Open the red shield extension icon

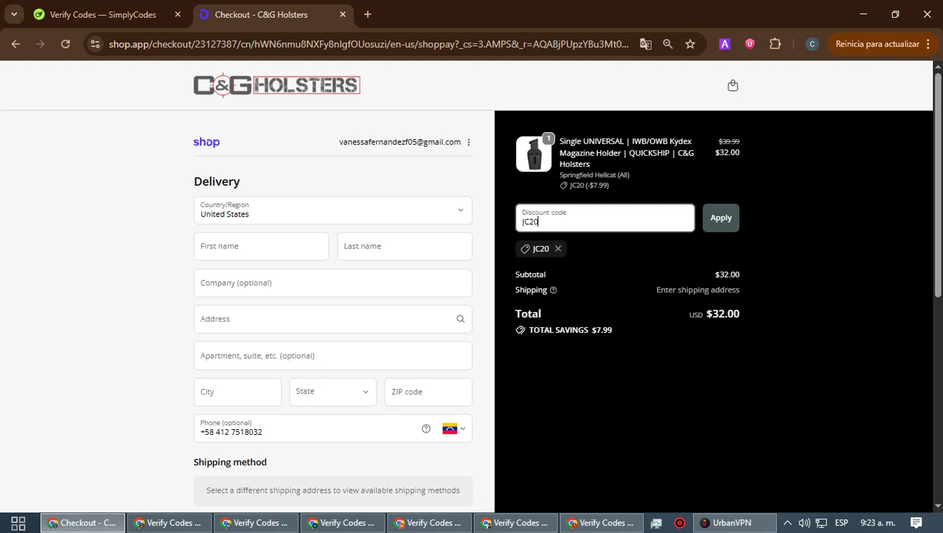[749, 44]
